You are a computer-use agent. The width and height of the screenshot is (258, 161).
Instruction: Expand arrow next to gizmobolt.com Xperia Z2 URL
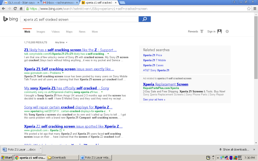coord(64,130)
